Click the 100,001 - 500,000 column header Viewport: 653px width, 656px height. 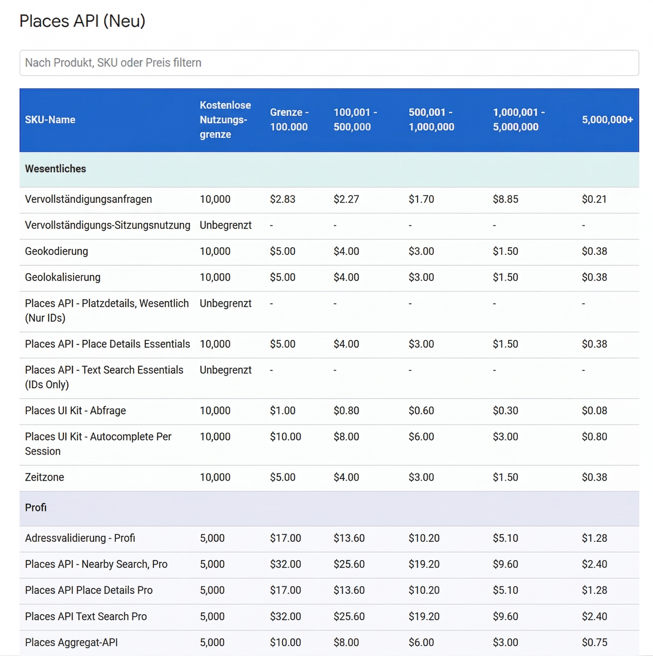[355, 120]
